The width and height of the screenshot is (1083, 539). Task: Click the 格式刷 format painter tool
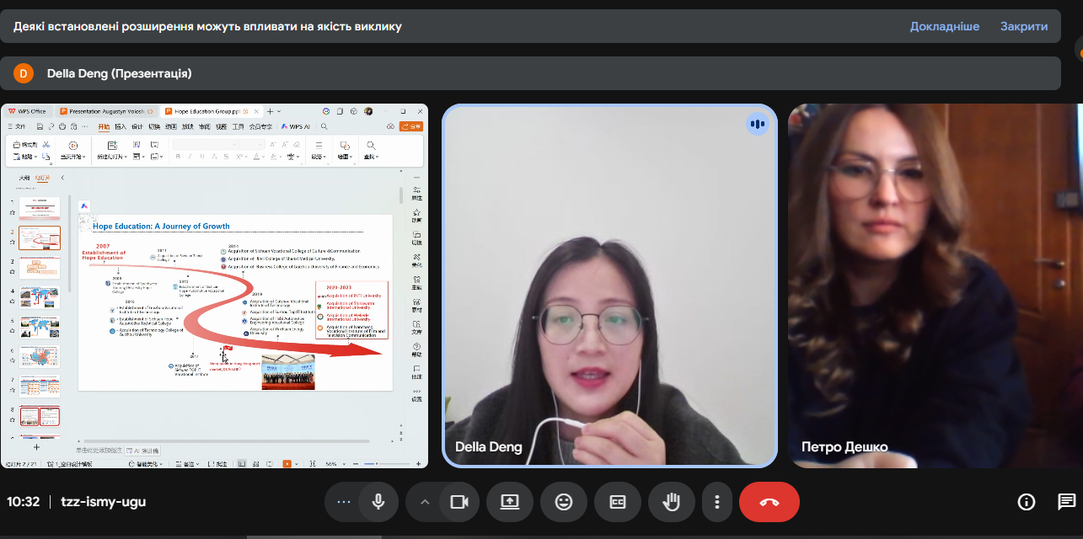point(24,145)
